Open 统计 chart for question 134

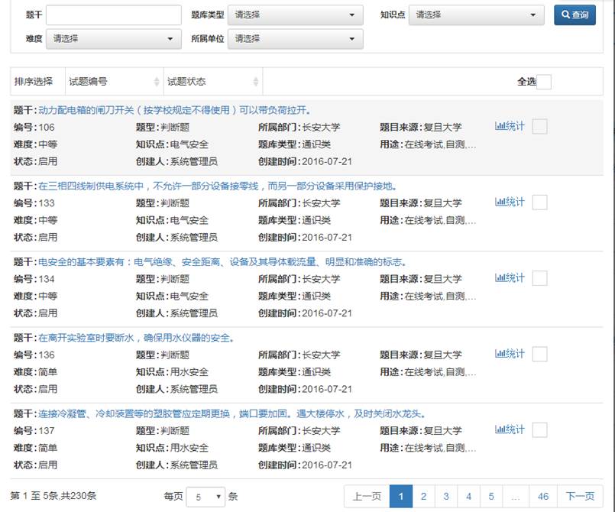tap(510, 278)
